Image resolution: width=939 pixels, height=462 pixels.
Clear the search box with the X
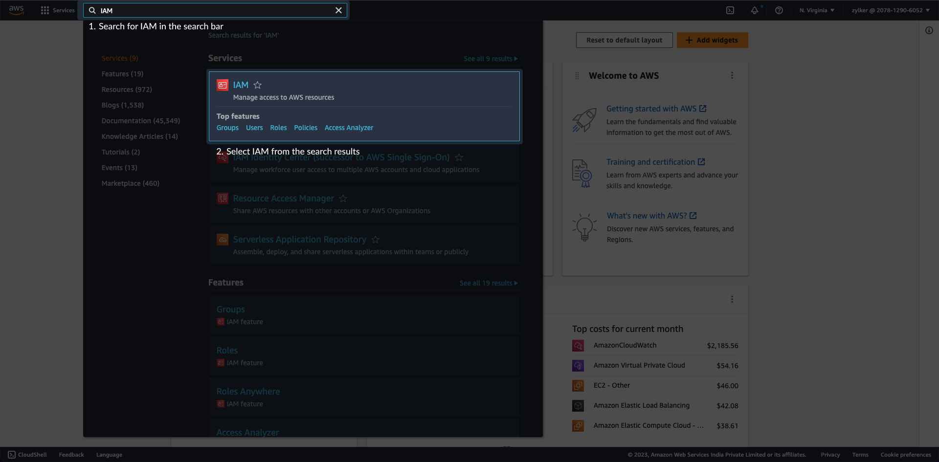pos(339,10)
